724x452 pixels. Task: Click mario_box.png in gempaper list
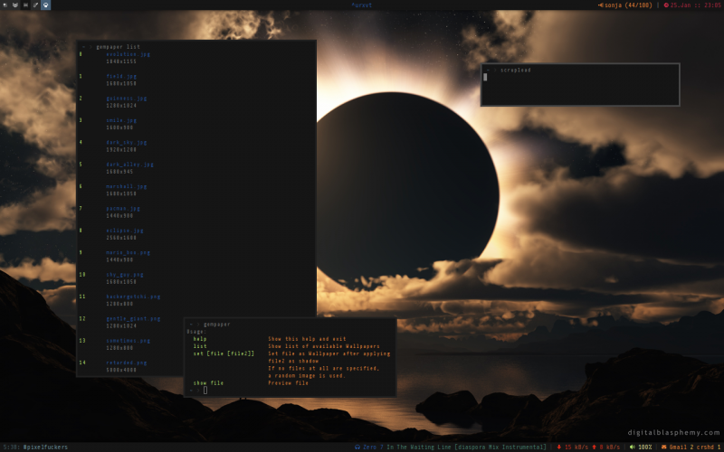(128, 253)
